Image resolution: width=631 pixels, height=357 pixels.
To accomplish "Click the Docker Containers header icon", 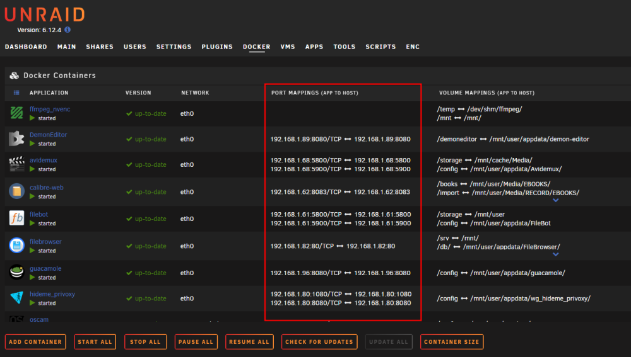I will pos(14,76).
